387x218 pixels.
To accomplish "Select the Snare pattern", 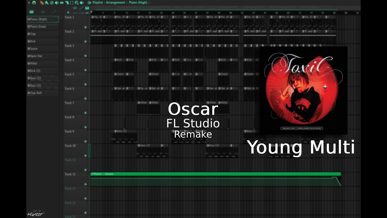I will [x=43, y=49].
